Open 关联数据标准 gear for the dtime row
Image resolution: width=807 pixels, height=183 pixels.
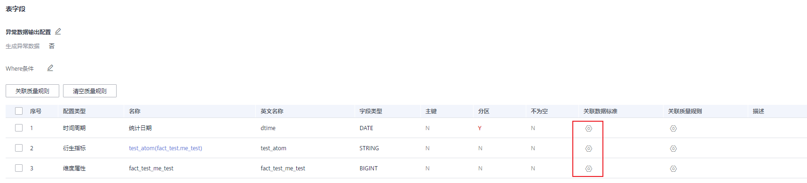coord(588,128)
